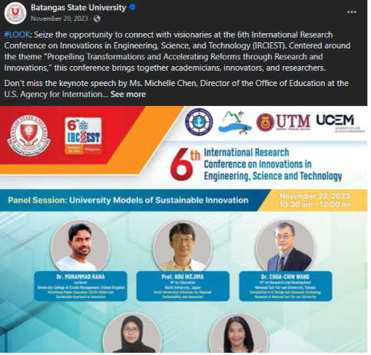Click the Dr. Chua-Chin Wang name card
371x355 pixels.
tap(286, 286)
